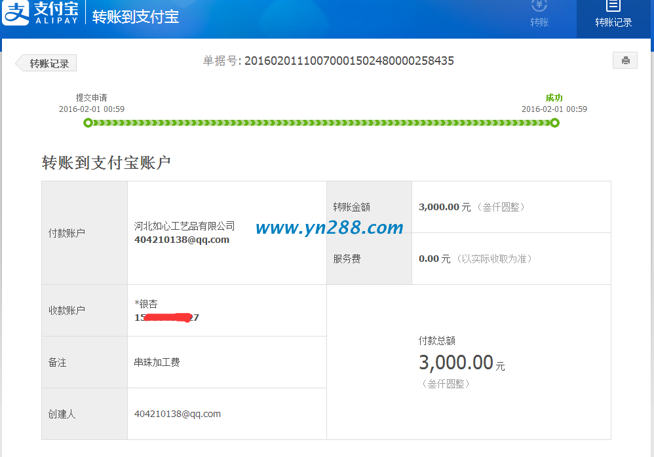Click the green progress dot chain
This screenshot has width=654, height=457.
click(x=321, y=122)
